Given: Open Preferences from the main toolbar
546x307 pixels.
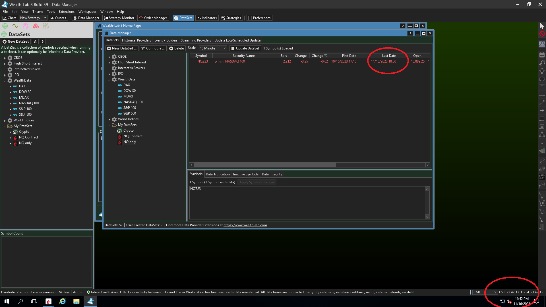Looking at the screenshot, I should pos(259,18).
